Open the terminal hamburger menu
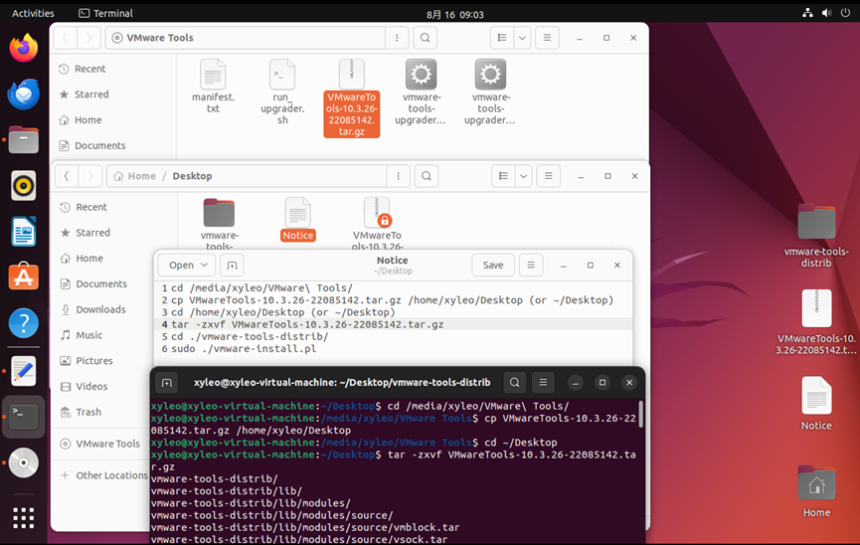This screenshot has height=545, width=860. coord(543,383)
